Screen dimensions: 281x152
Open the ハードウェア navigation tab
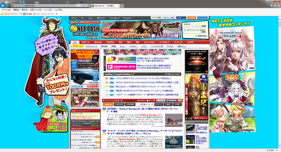[x=164, y=42]
